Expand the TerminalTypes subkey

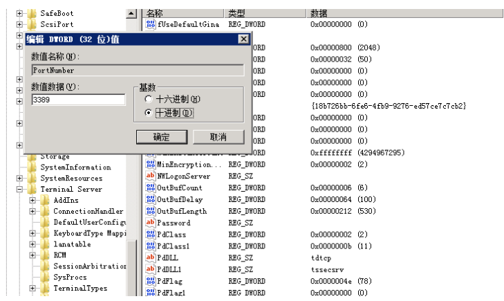(x=32, y=288)
